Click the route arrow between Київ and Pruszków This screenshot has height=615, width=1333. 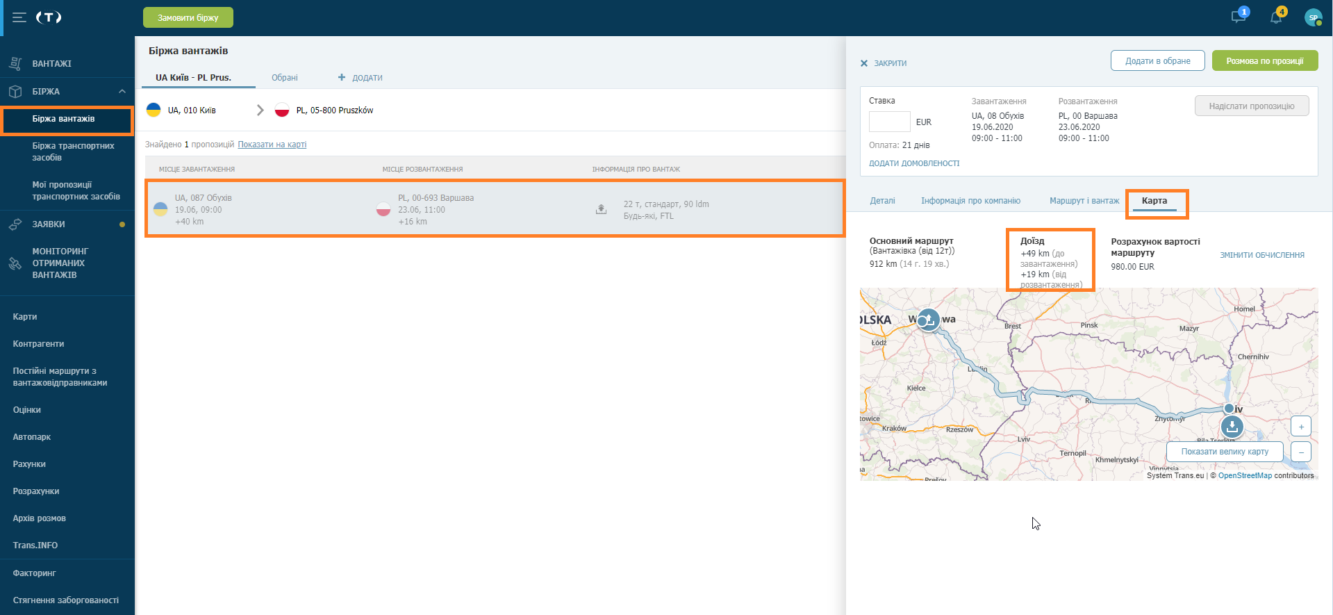point(260,110)
